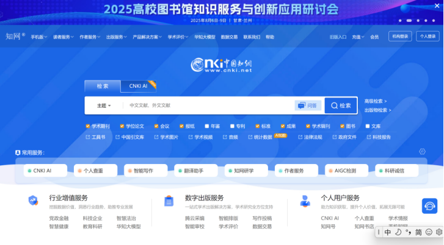Open 学术视频 external link
This screenshot has width=444, height=245.
click(x=200, y=137)
